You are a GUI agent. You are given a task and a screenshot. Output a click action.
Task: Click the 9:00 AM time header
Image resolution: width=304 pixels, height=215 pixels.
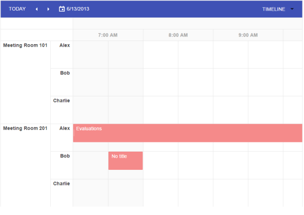(248, 35)
